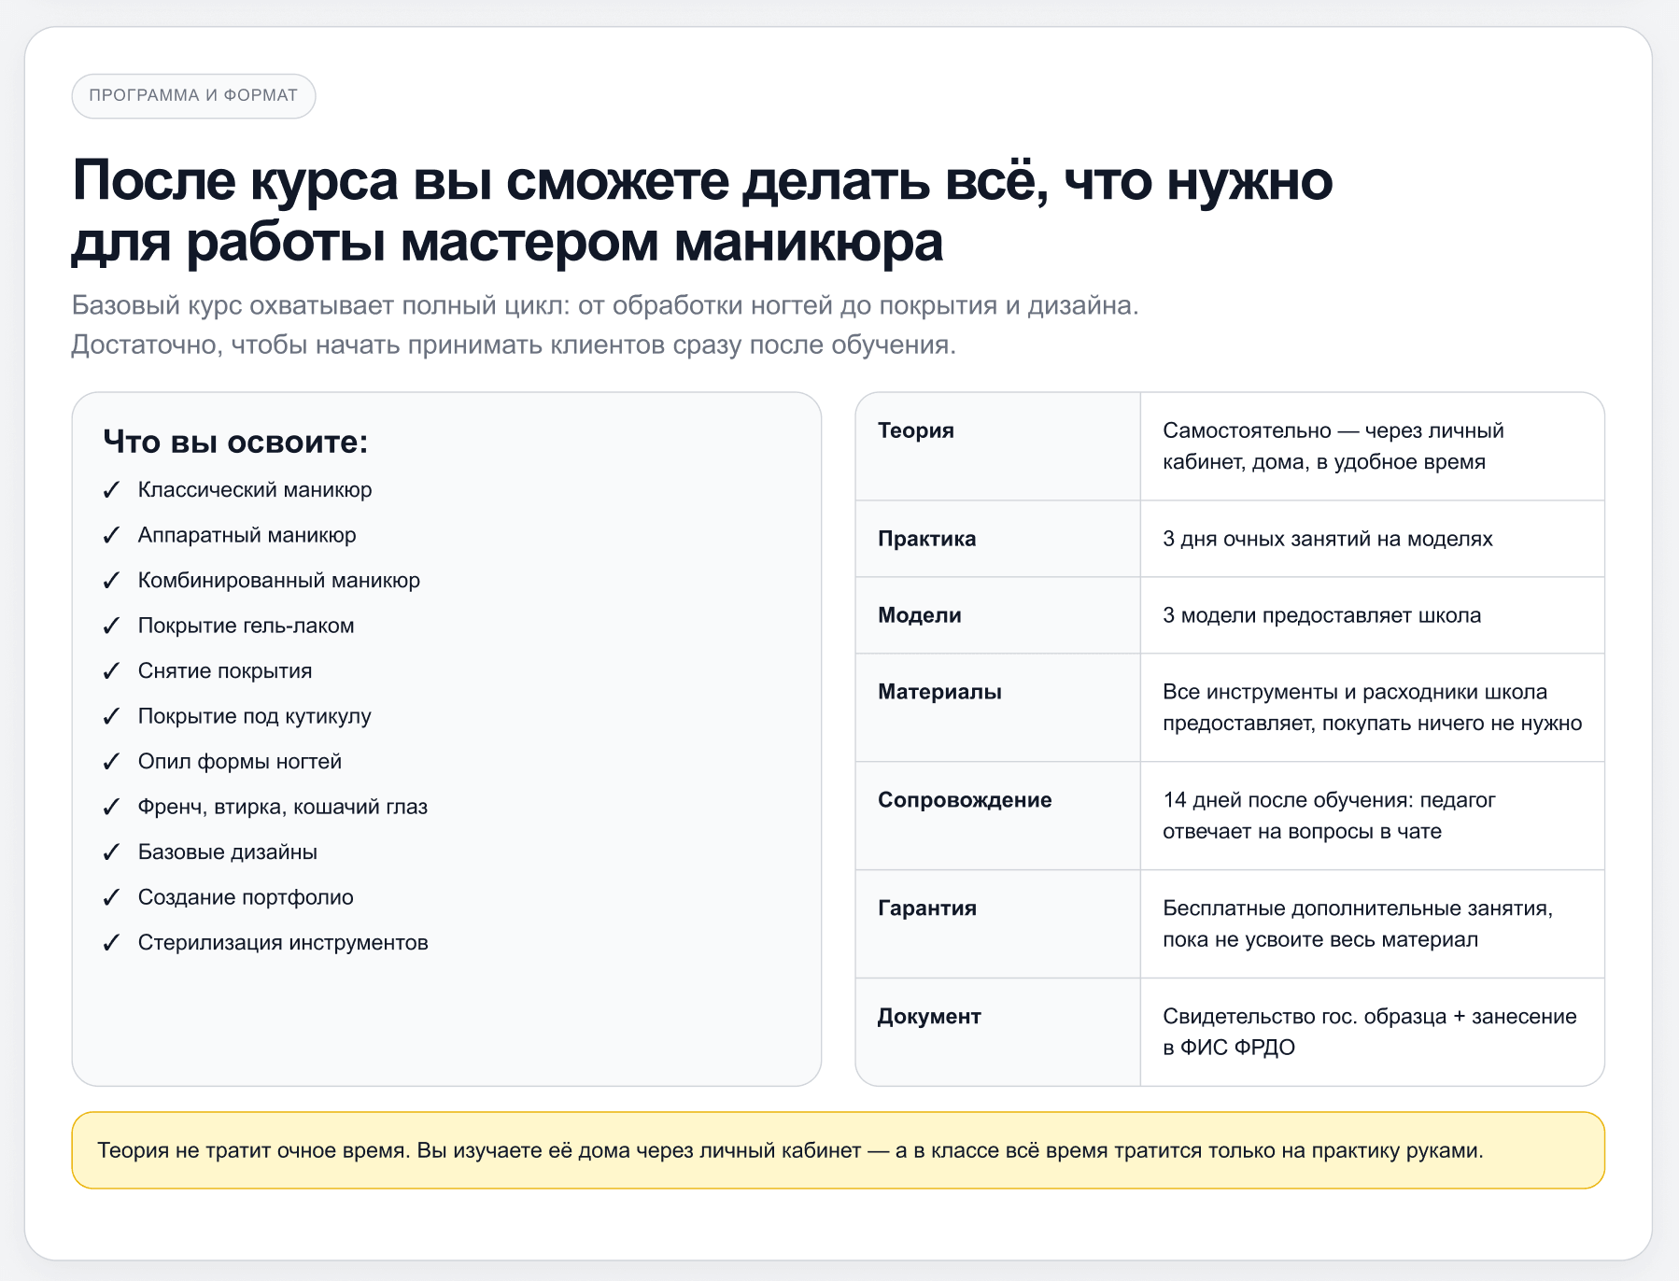Click Френч, втирка, кошачий глаз item
This screenshot has height=1281, width=1679.
click(283, 807)
